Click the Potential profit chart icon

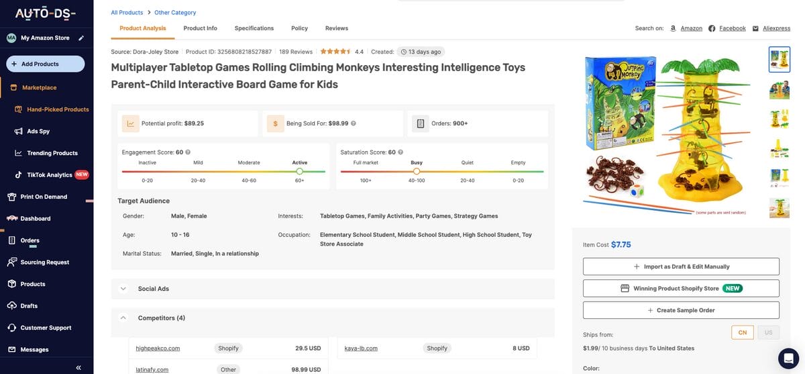click(x=130, y=124)
